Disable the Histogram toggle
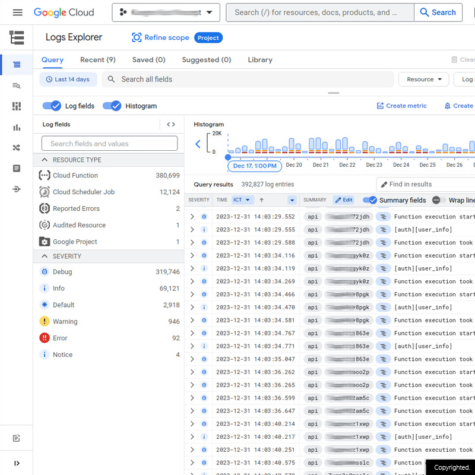Viewport: 475px width, 475px height. tap(112, 106)
